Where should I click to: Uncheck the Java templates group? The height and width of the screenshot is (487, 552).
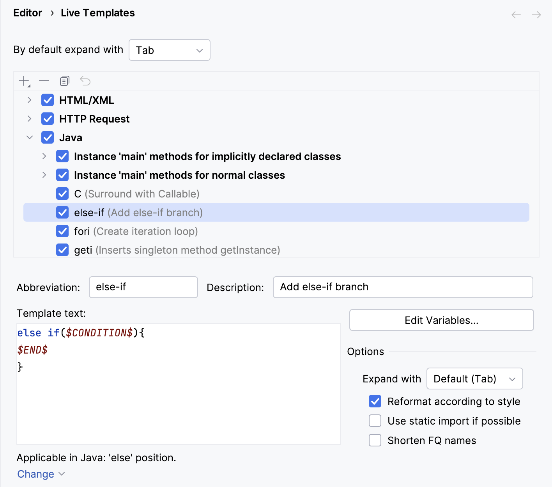[47, 137]
